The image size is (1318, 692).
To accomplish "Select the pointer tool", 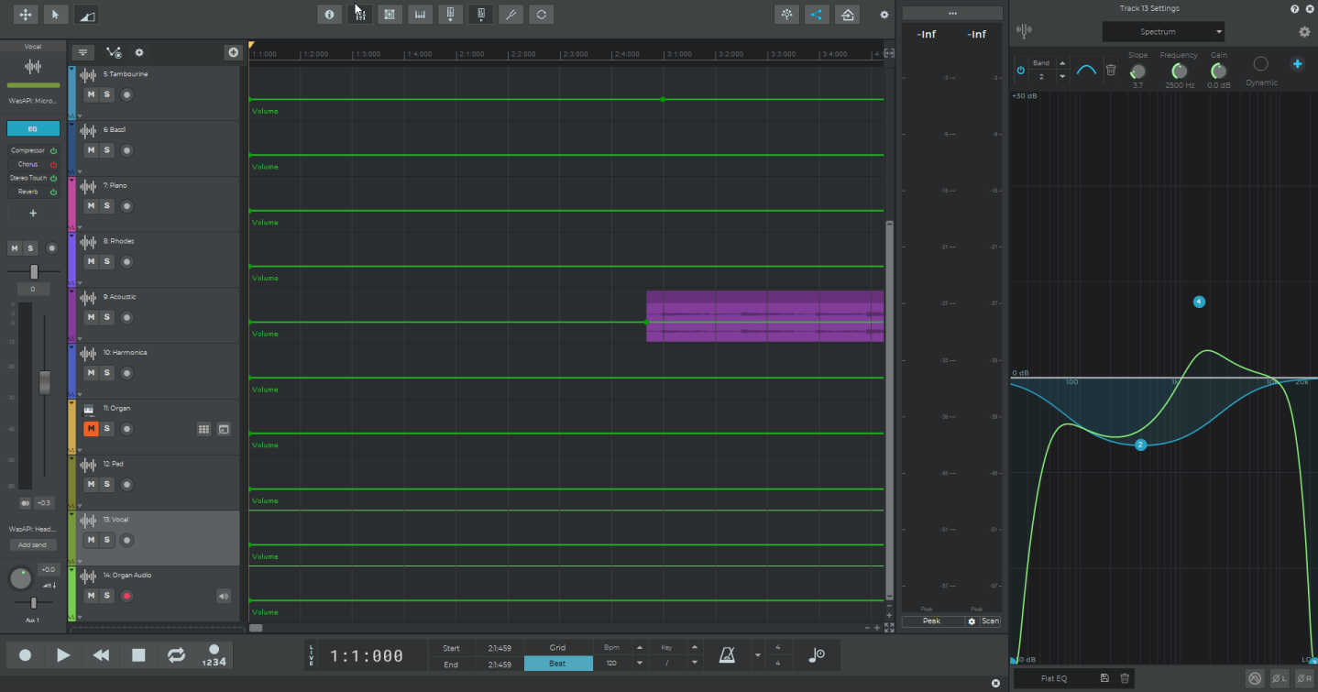I will coord(56,15).
